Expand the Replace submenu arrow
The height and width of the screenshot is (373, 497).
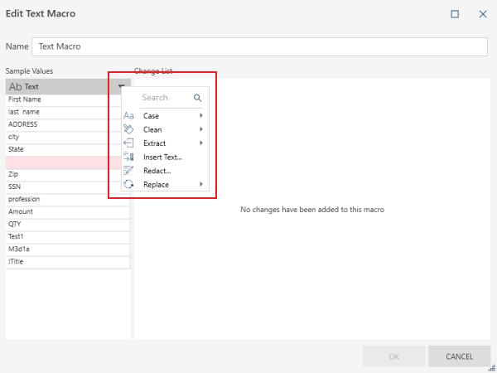click(201, 184)
